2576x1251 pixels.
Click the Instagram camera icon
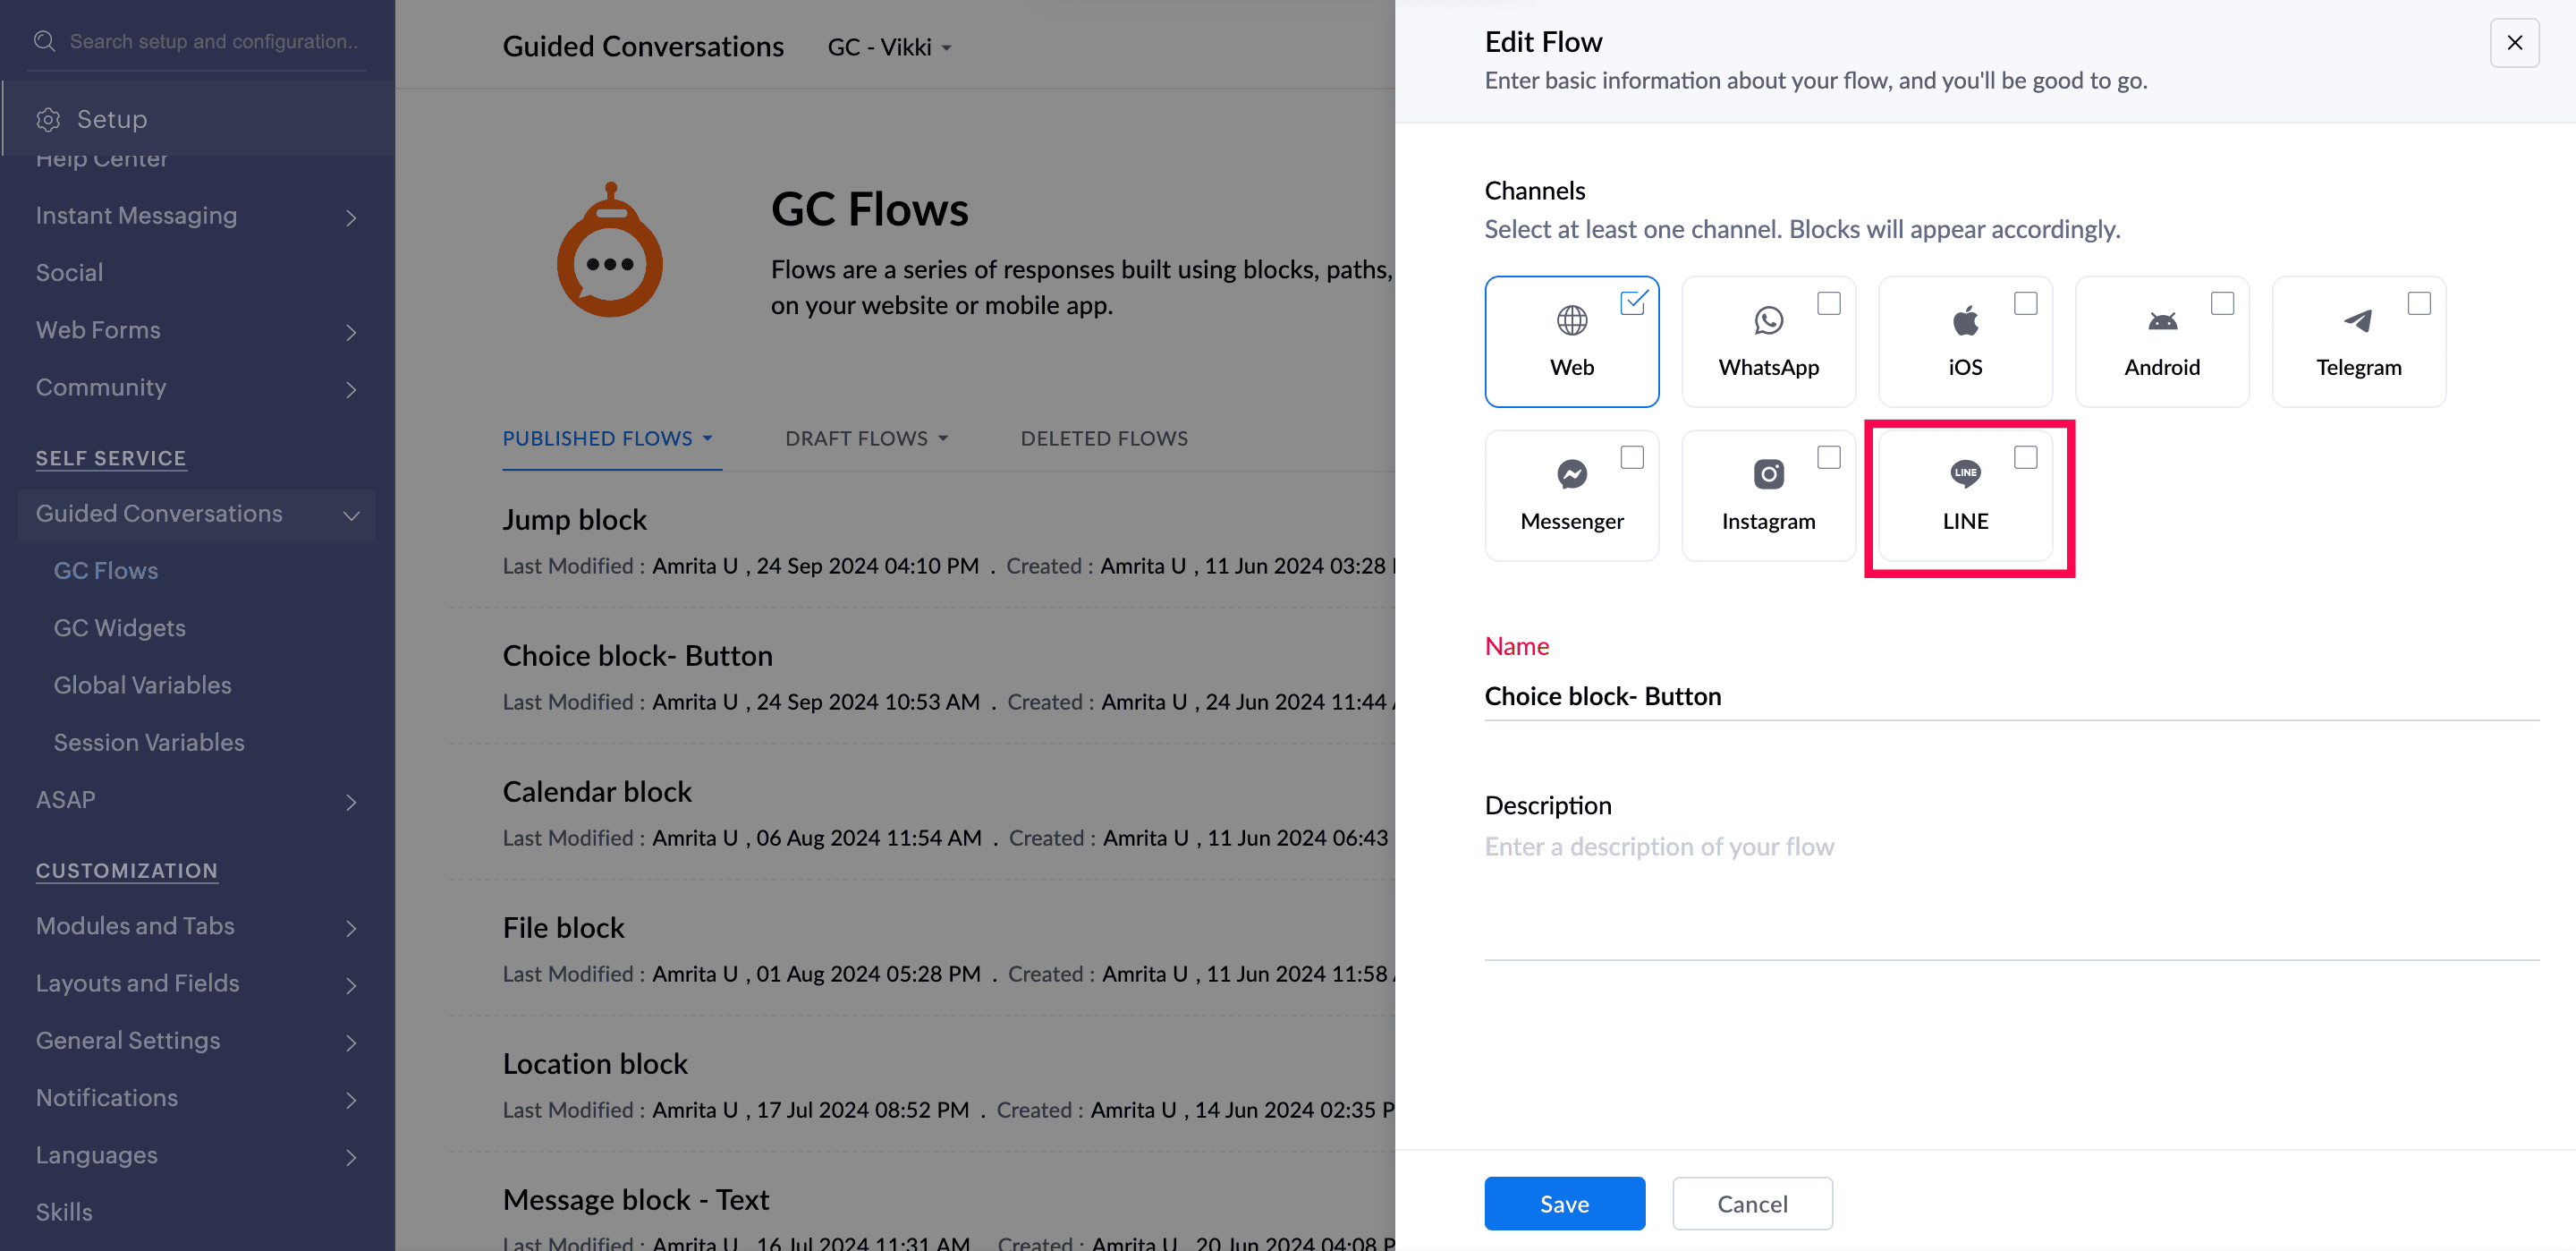(x=1768, y=474)
